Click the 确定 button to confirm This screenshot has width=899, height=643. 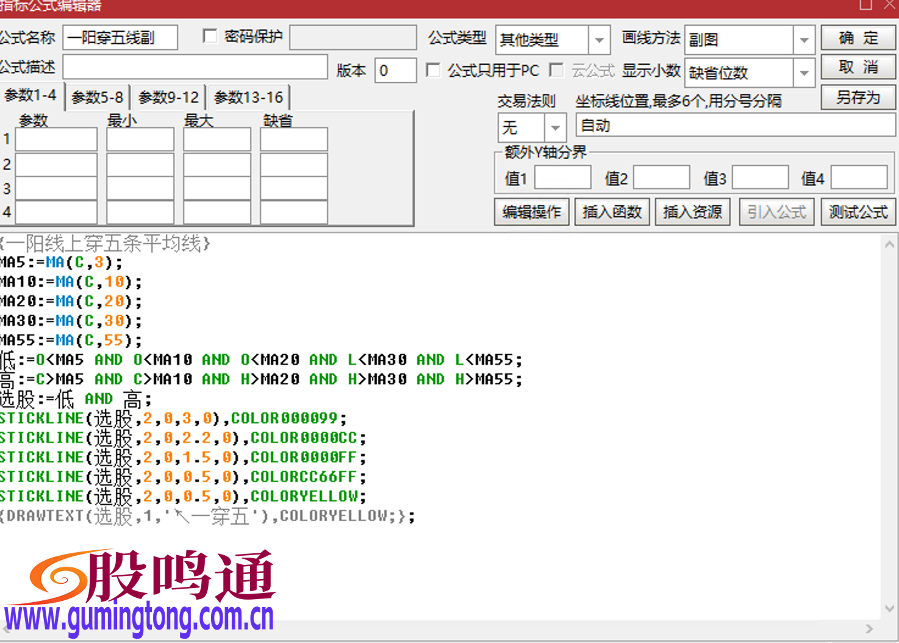click(858, 38)
